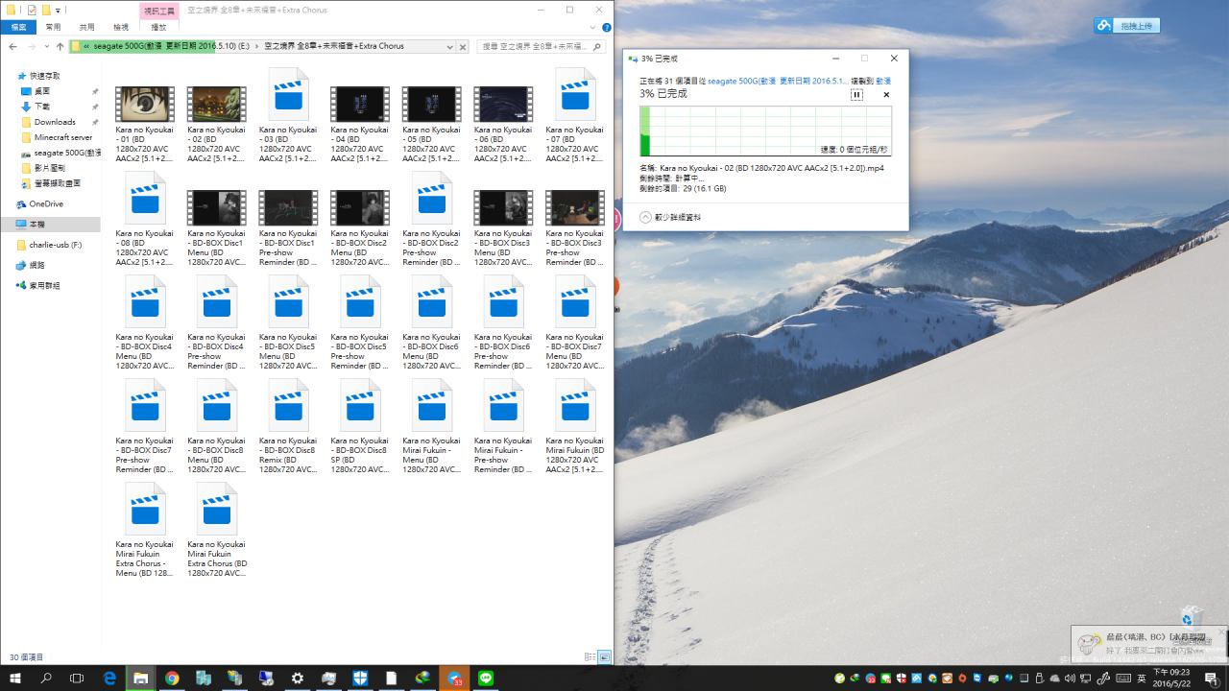Open recent locations dropdown arrow
Viewport: 1229px width, 691px height.
[45, 46]
